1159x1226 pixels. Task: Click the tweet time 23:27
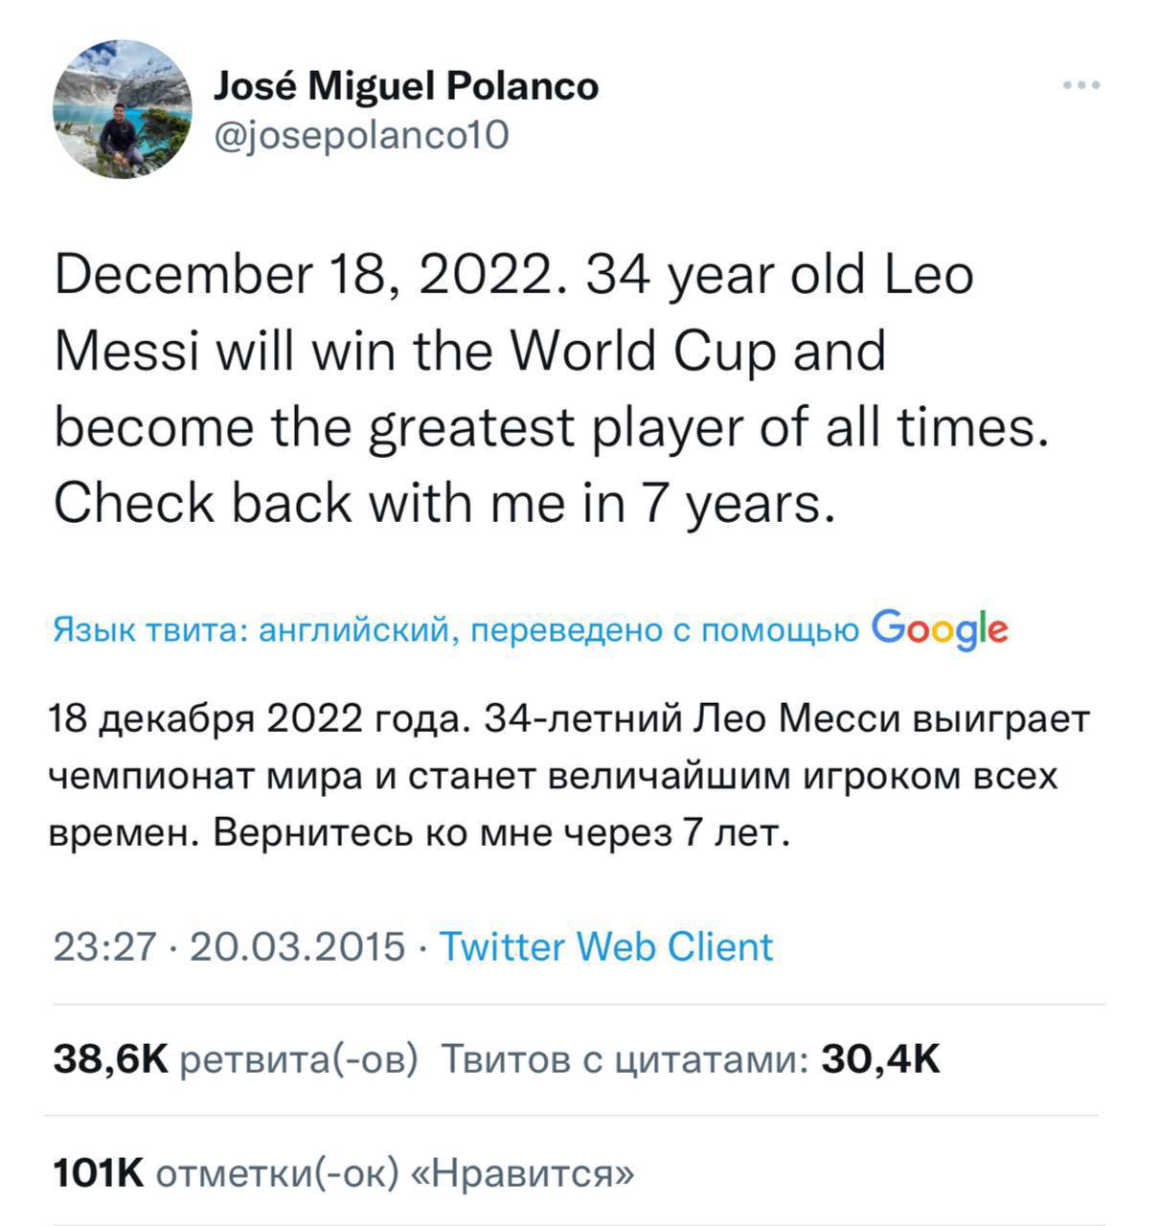pyautogui.click(x=103, y=946)
